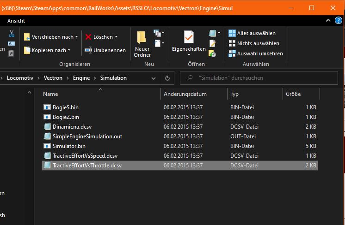345x225 pixels.
Task: Click the SimpleEngineSimulation.out file icon
Action: [x=47, y=136]
